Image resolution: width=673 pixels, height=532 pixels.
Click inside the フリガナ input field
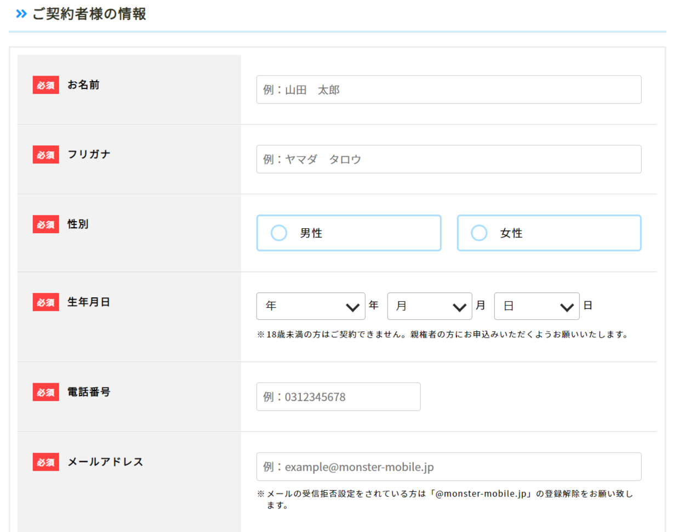(x=448, y=159)
